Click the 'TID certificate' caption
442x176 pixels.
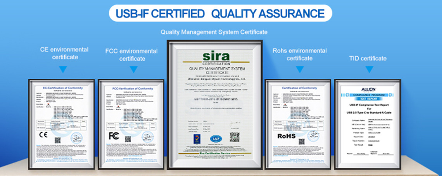point(368,59)
